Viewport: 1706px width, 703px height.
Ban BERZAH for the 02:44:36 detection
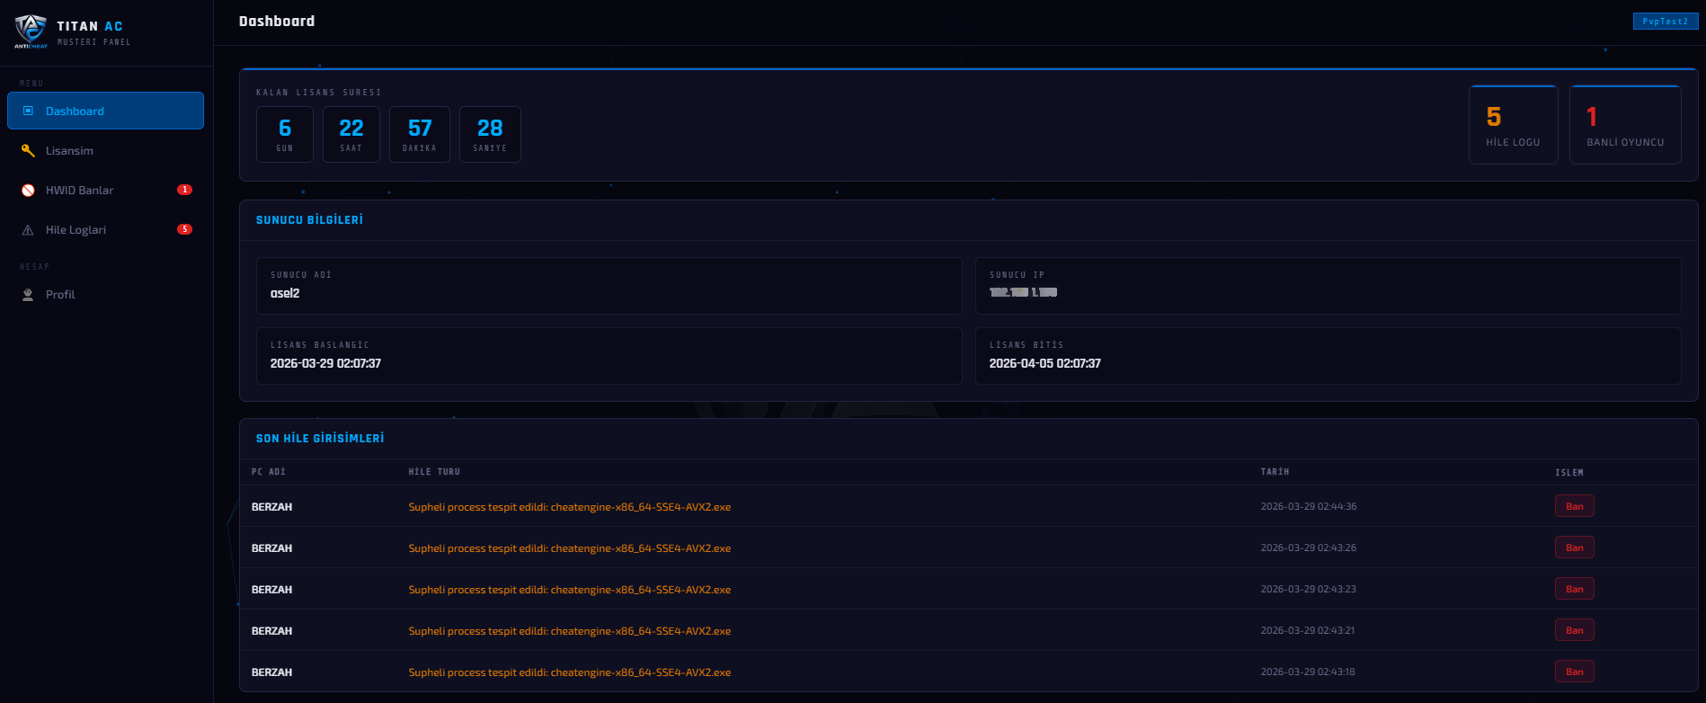pyautogui.click(x=1575, y=506)
